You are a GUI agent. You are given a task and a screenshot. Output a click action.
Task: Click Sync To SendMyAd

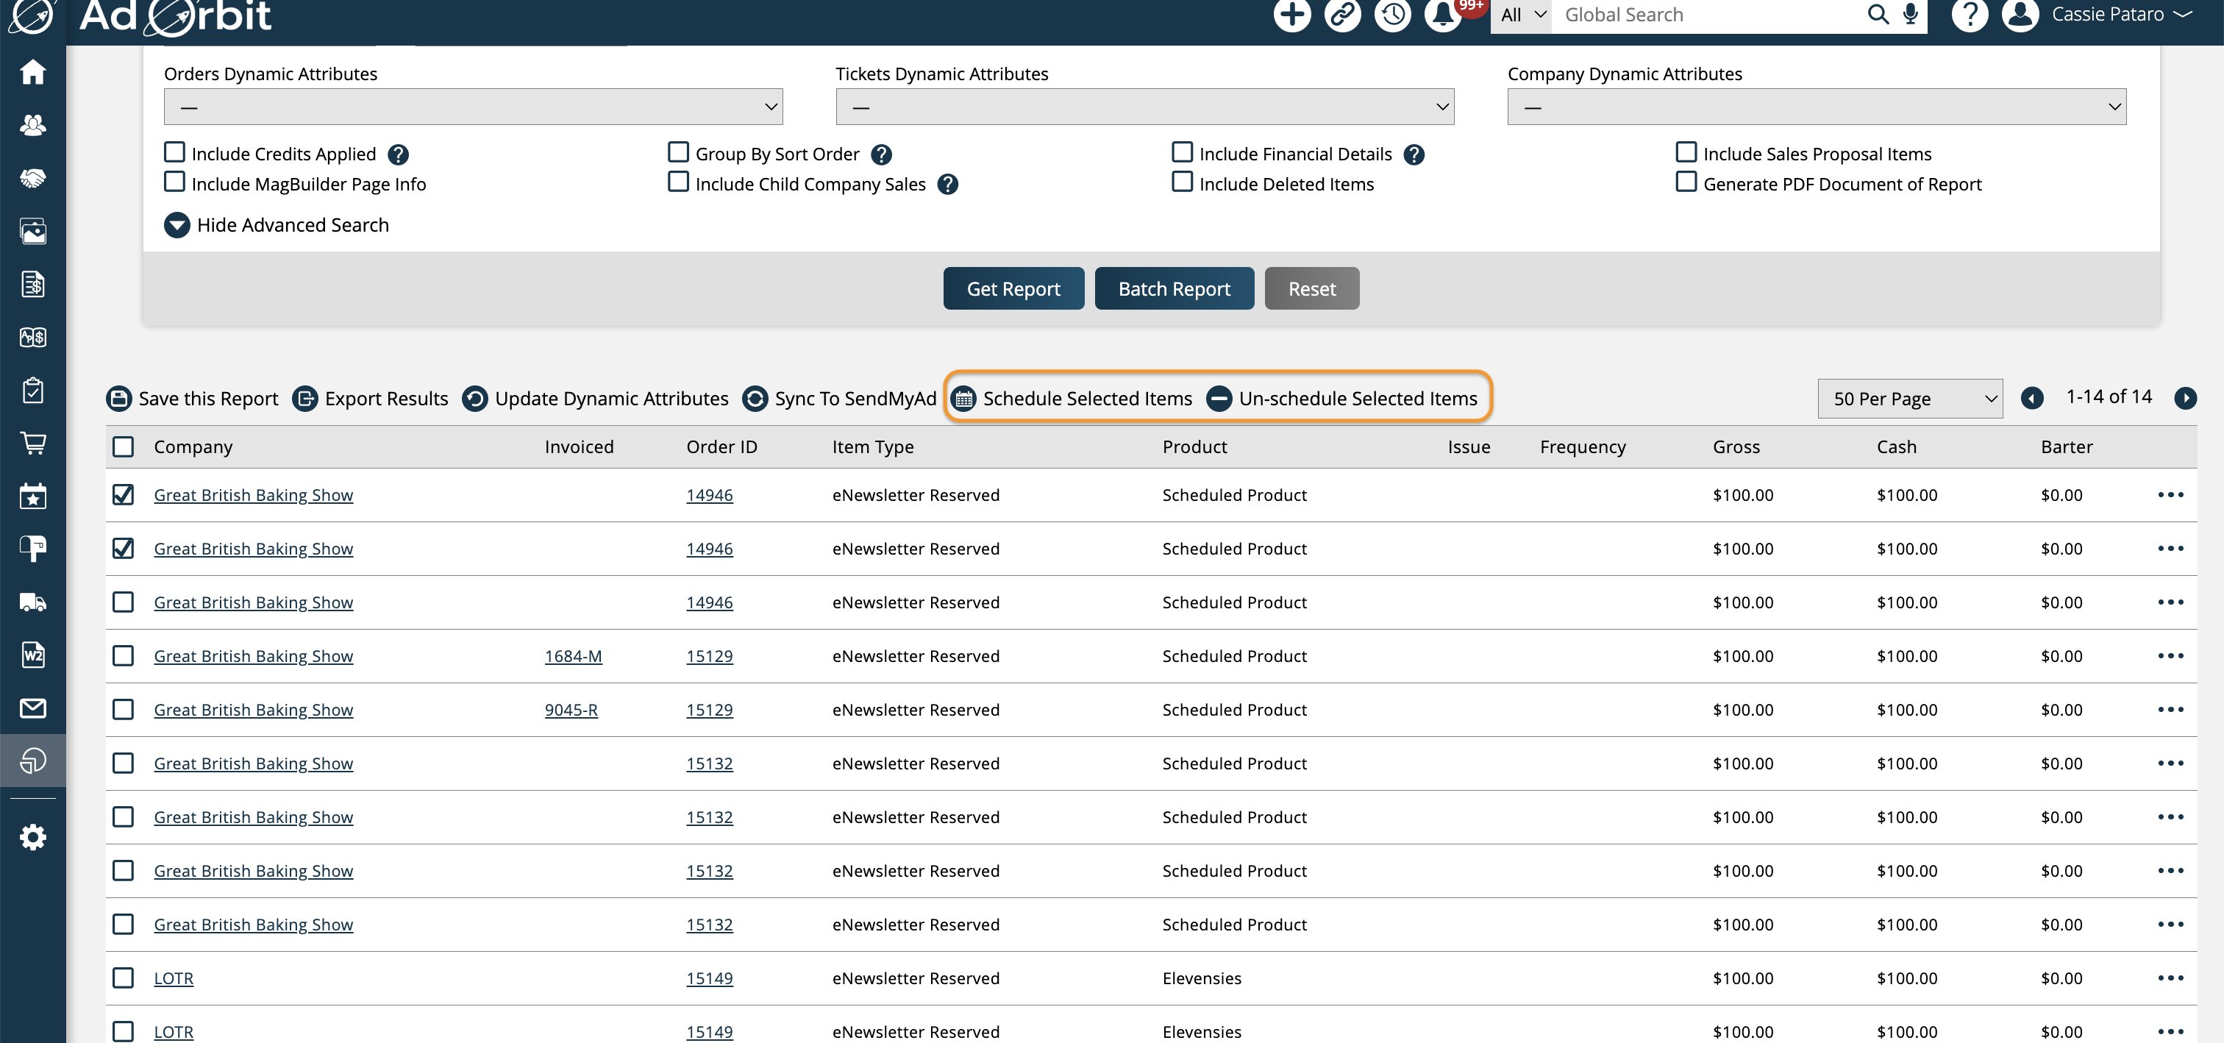point(839,399)
